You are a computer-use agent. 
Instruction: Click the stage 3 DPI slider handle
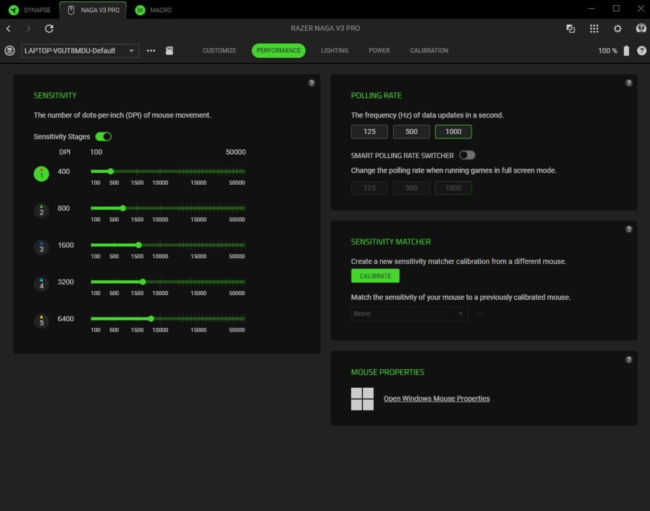[x=139, y=245]
